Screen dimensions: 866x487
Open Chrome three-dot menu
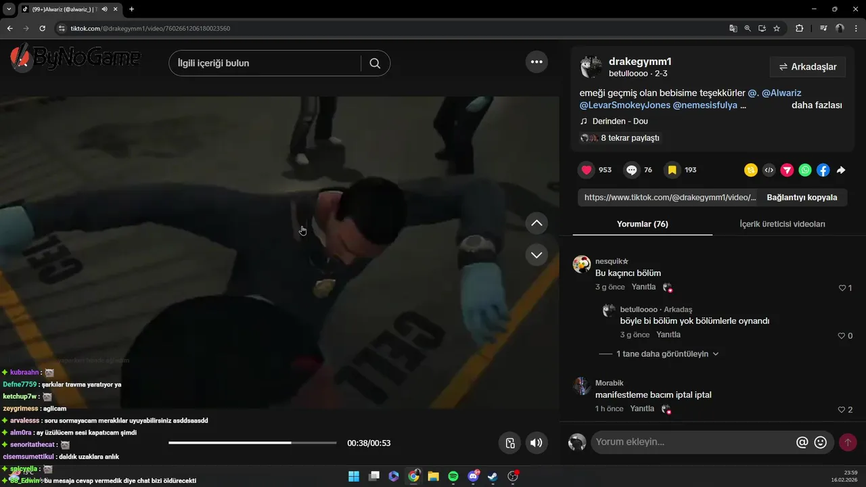[x=855, y=28]
